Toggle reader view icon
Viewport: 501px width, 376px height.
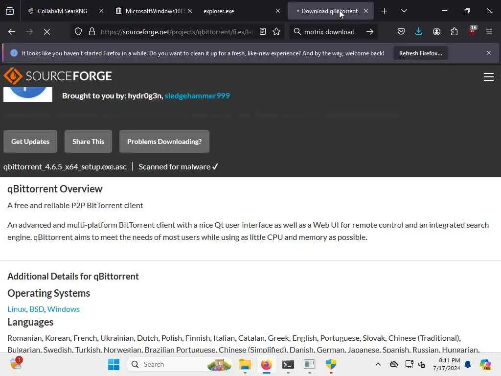[x=263, y=32]
